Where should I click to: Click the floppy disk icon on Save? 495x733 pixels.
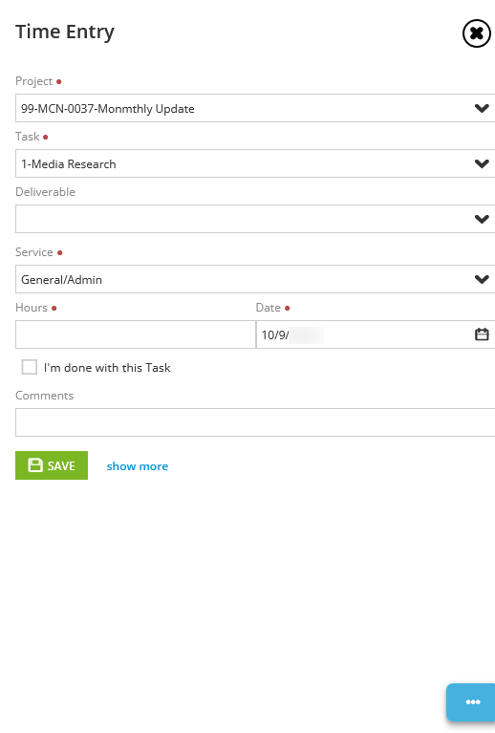coord(35,465)
